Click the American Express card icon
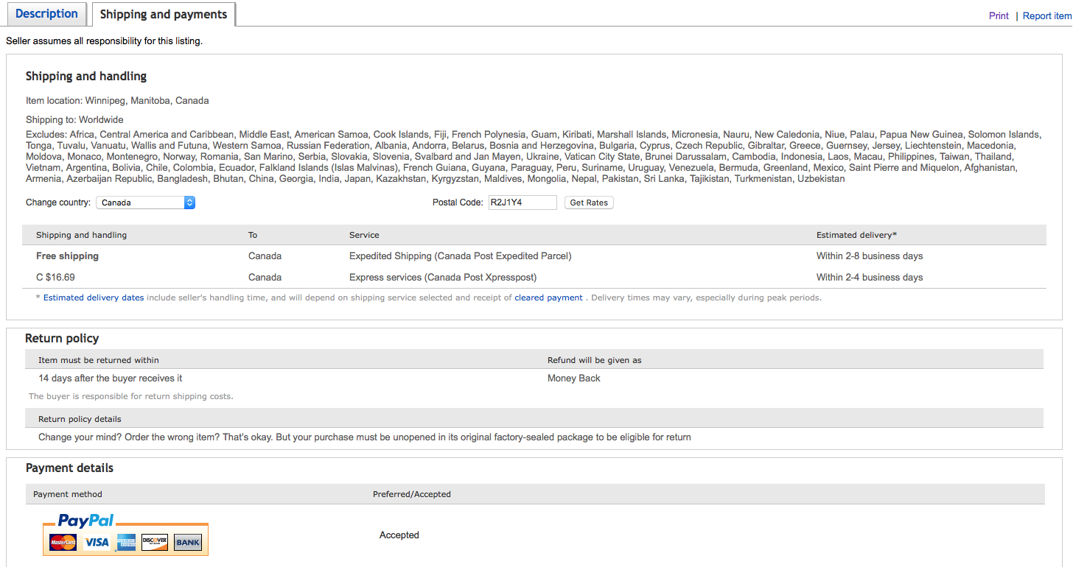This screenshot has width=1087, height=567. (x=126, y=543)
